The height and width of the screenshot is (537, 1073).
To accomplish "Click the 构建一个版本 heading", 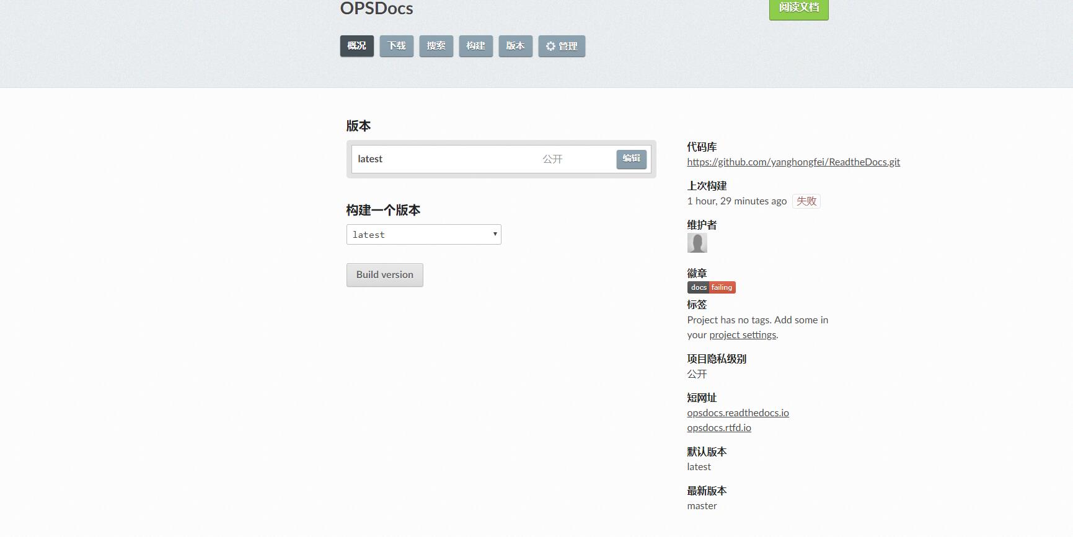I will [x=383, y=210].
